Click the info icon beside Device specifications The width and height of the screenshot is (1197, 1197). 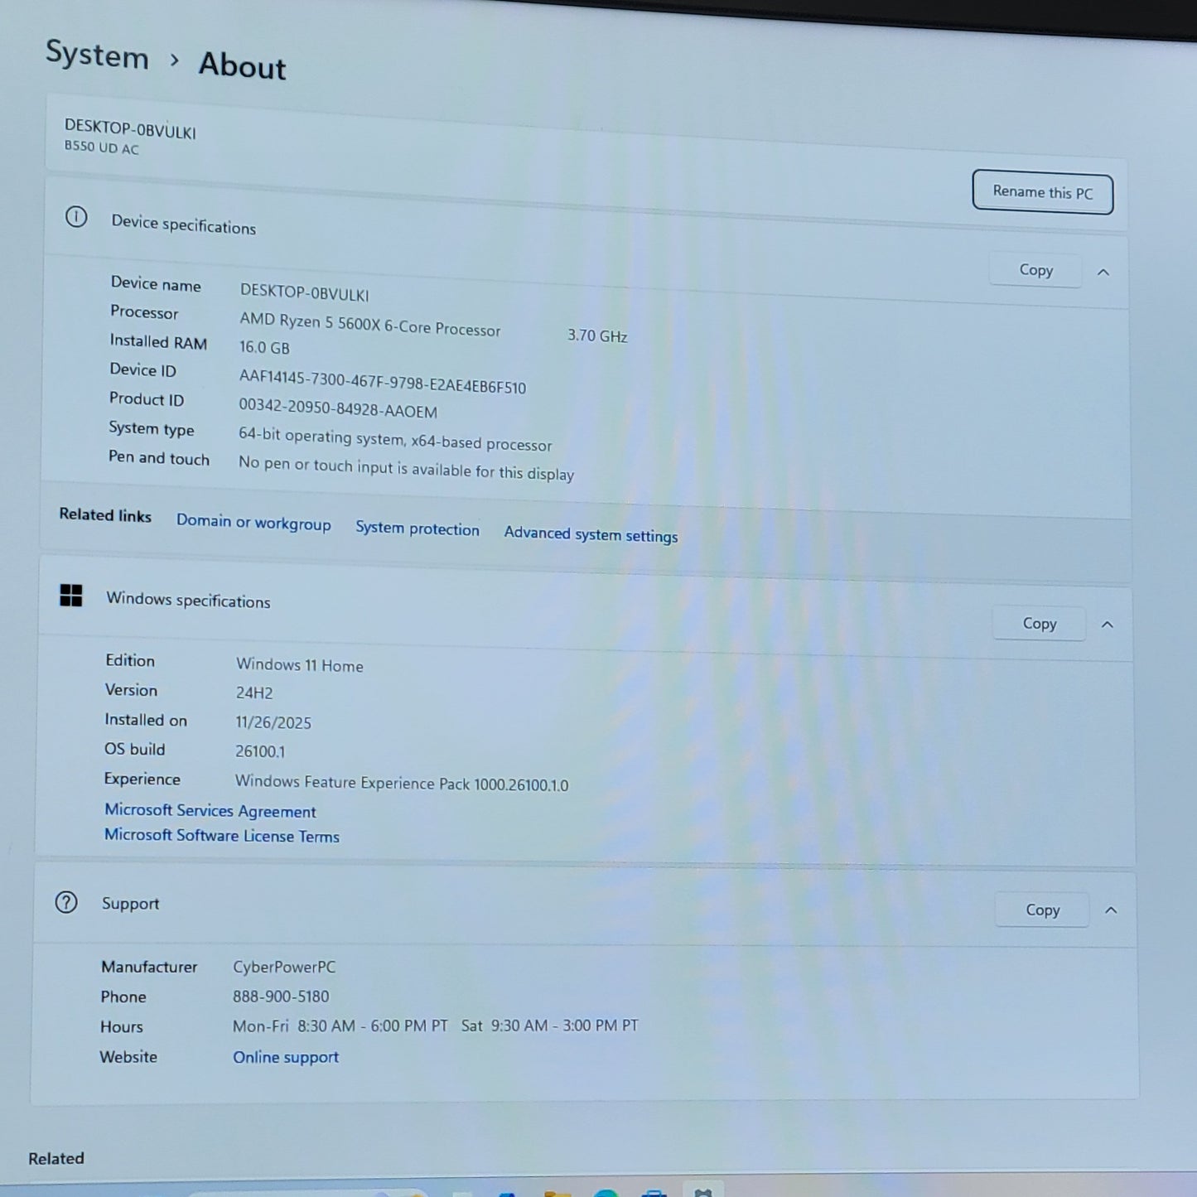(x=76, y=217)
